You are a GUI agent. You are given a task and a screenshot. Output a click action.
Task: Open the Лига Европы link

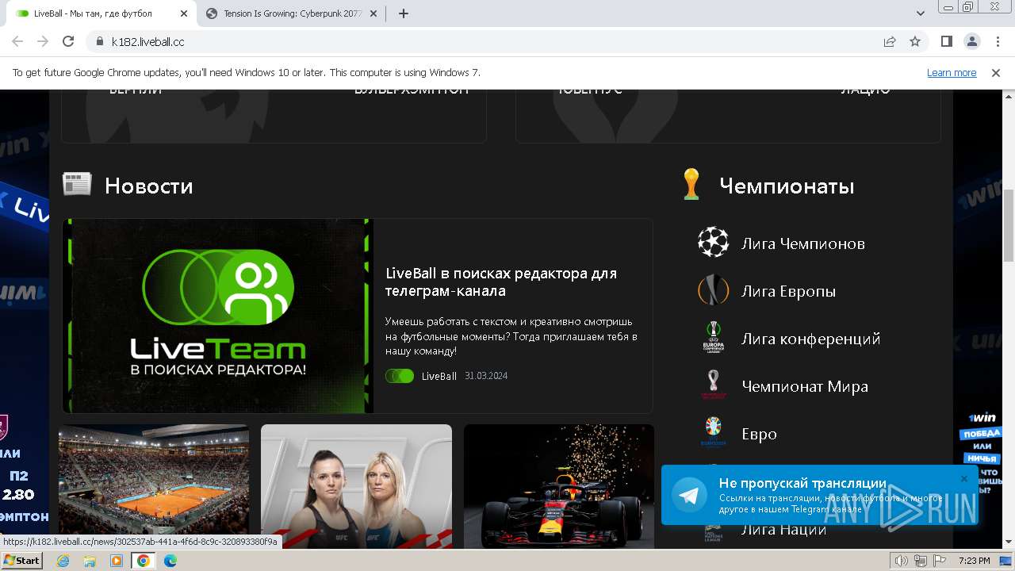(x=788, y=291)
